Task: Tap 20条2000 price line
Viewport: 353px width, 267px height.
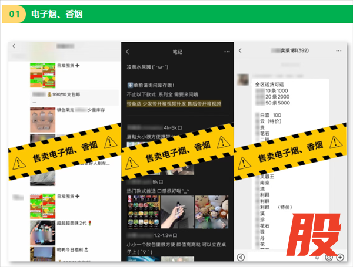Action: pyautogui.click(x=277, y=97)
